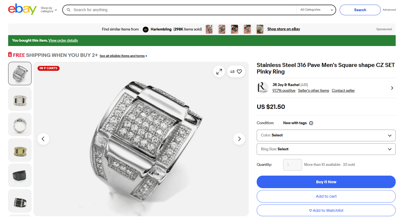Click JR Joy & Rachel seller logo
This screenshot has height=220, width=409.
pos(263,88)
